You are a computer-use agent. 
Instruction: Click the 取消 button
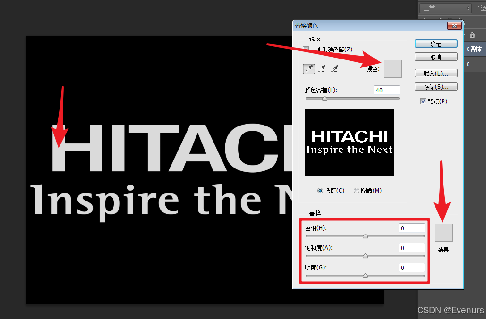(x=436, y=57)
